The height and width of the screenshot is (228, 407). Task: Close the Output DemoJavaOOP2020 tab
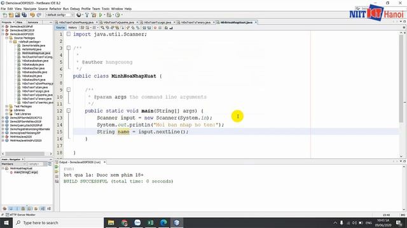coord(104,162)
